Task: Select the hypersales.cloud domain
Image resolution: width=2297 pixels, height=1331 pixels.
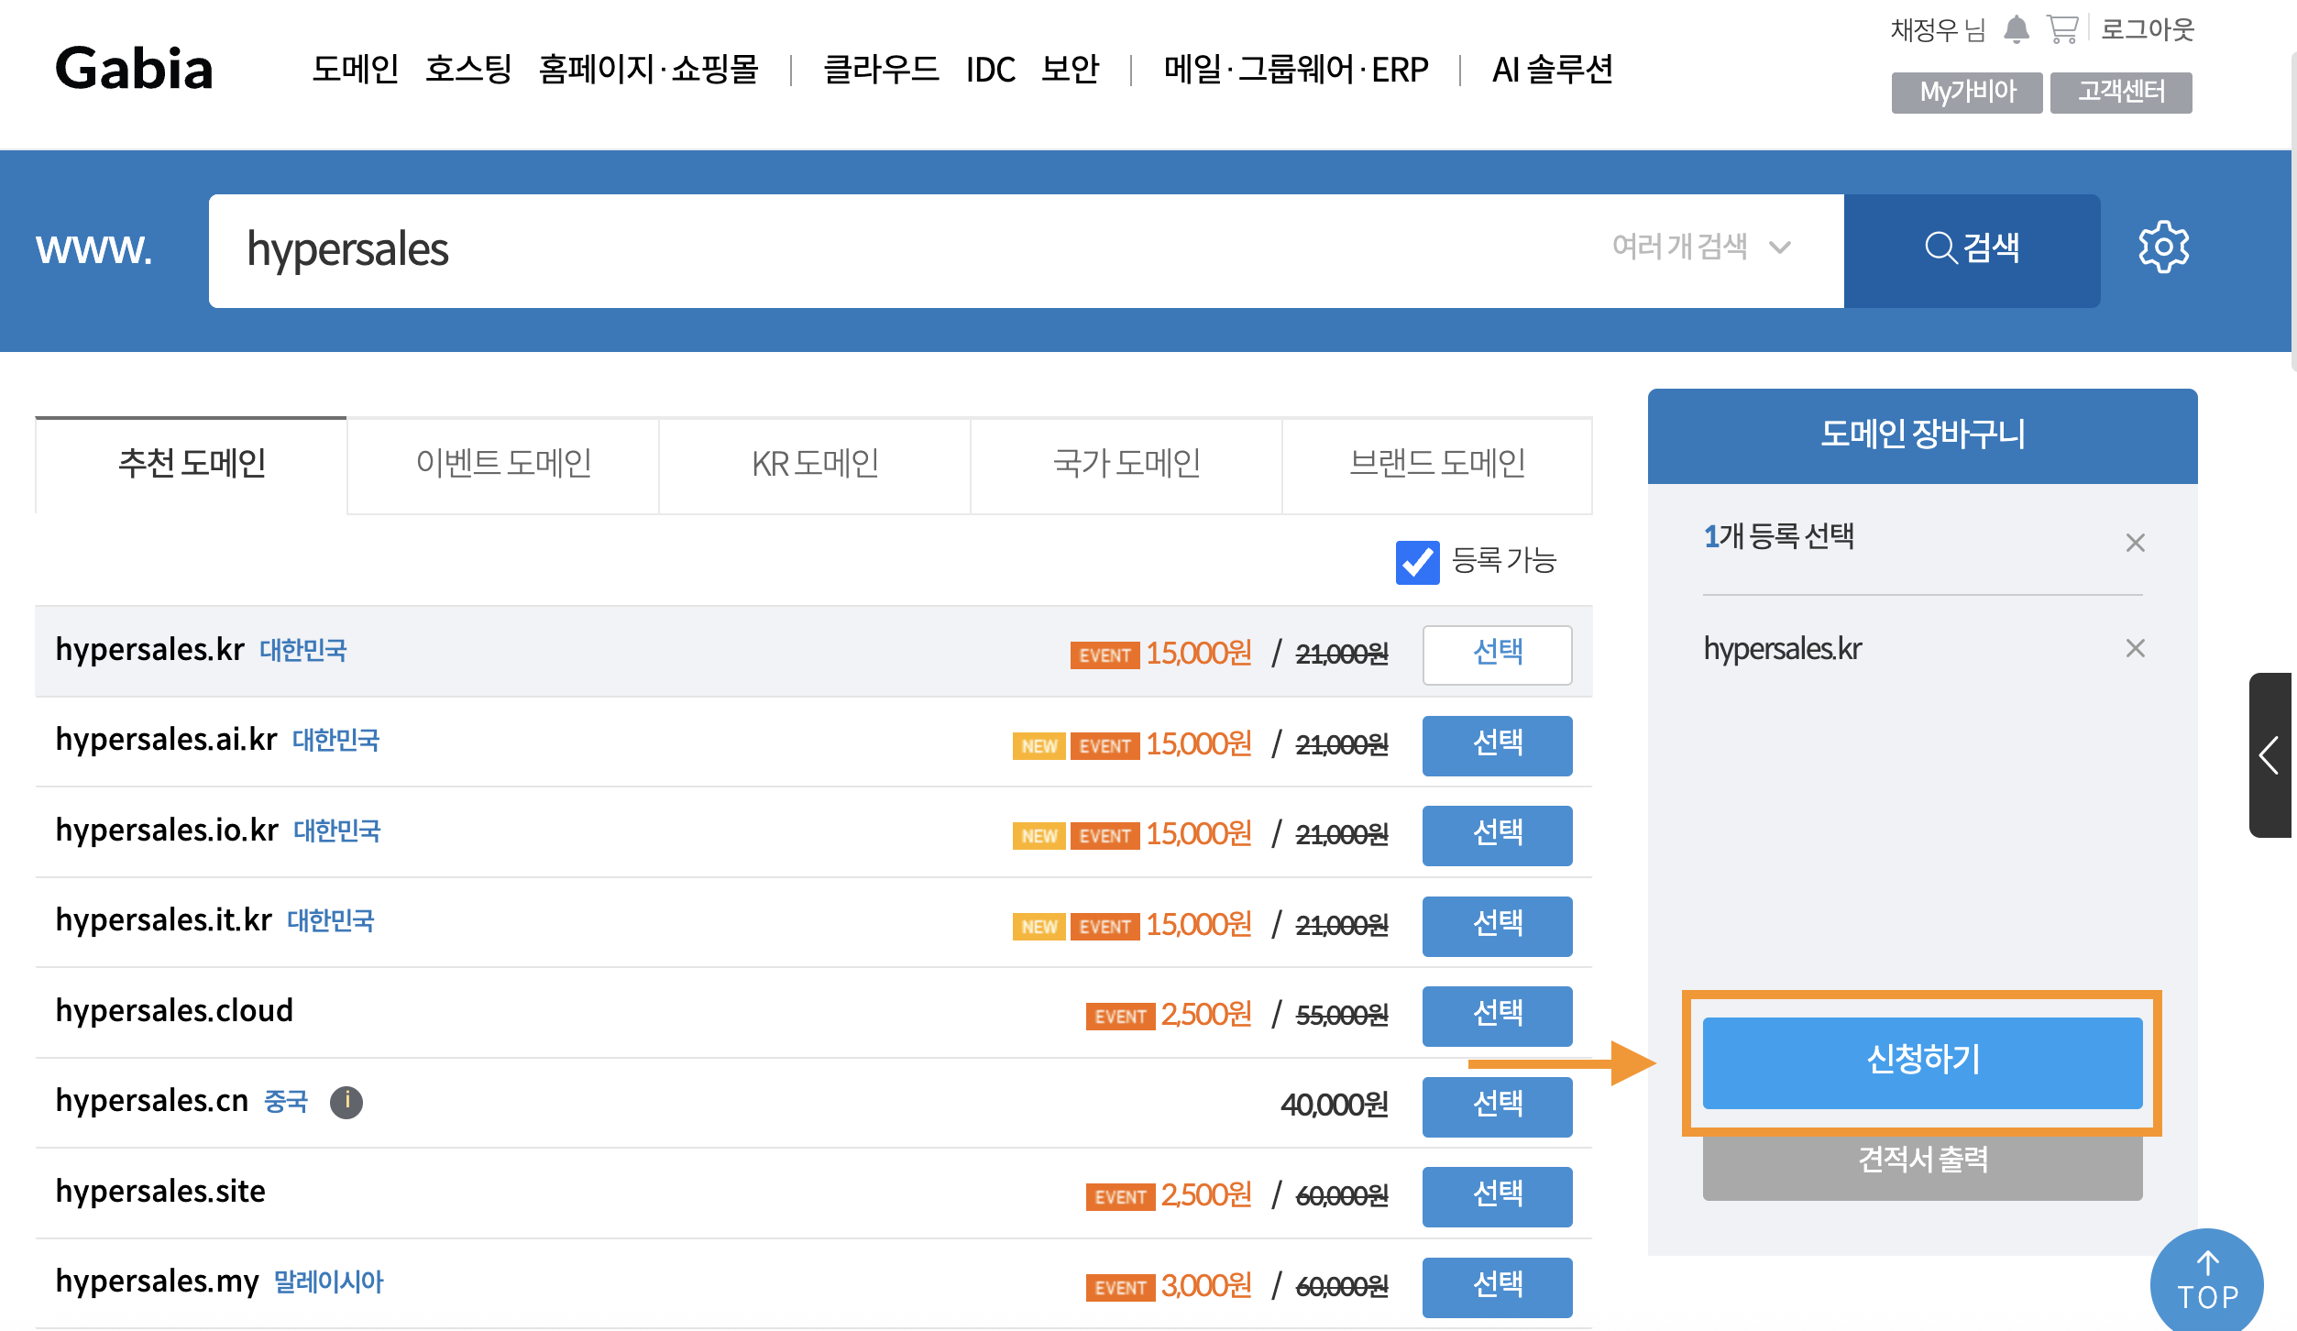Action: click(1497, 1016)
